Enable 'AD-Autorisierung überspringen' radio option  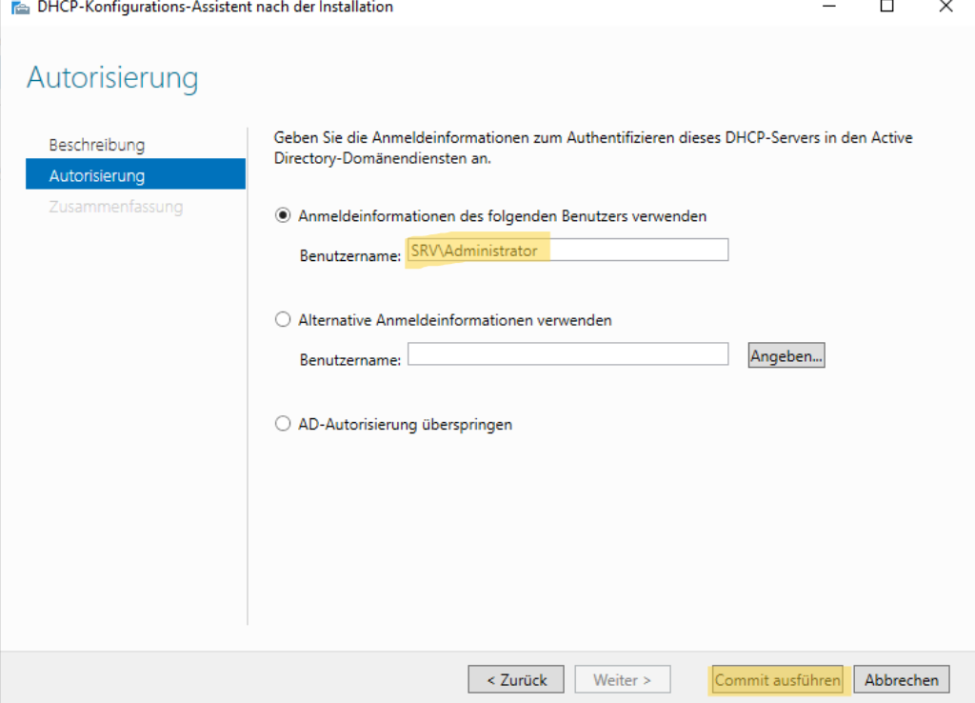pyautogui.click(x=283, y=424)
